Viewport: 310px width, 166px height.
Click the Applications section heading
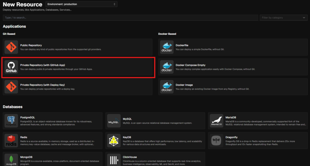14,27
